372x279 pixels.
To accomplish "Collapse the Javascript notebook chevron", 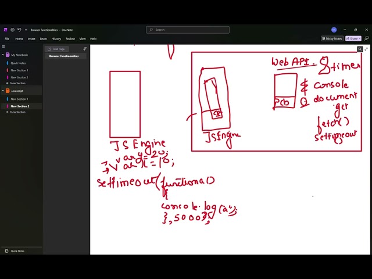I will click(3, 91).
